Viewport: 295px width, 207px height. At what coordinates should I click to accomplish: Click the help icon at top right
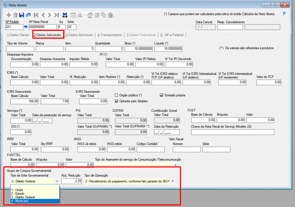coord(284,14)
